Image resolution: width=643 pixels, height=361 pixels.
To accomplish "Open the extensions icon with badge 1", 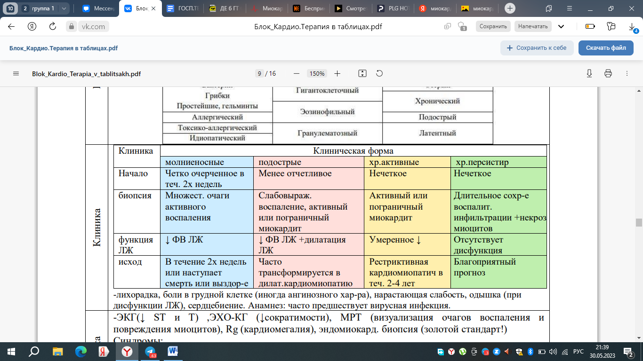I will pos(462,27).
